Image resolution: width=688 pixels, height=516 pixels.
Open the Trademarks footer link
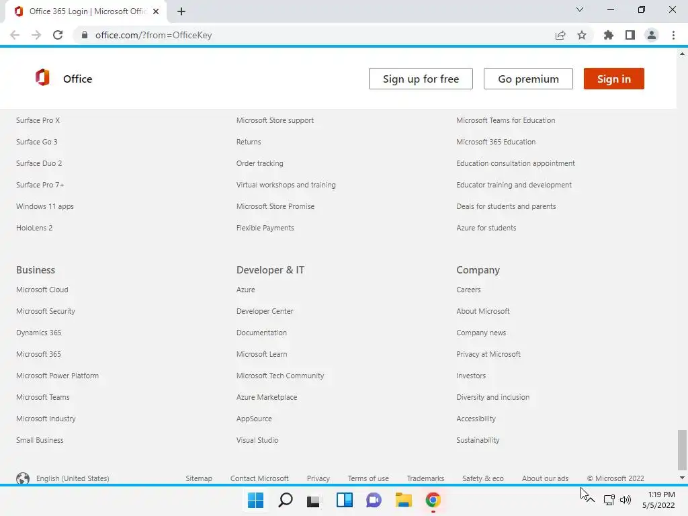(x=425, y=478)
